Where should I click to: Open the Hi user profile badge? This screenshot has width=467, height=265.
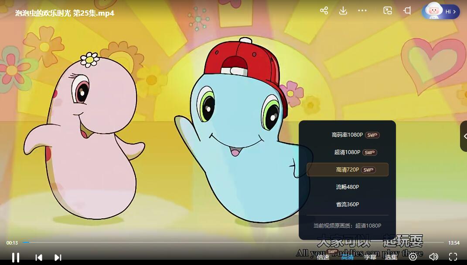(x=441, y=11)
